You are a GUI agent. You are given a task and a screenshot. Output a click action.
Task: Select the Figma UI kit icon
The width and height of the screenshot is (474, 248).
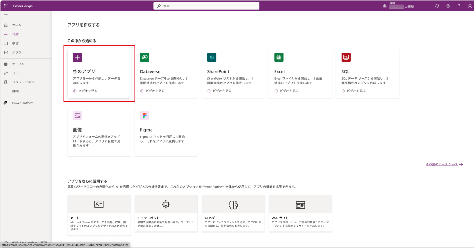144,116
